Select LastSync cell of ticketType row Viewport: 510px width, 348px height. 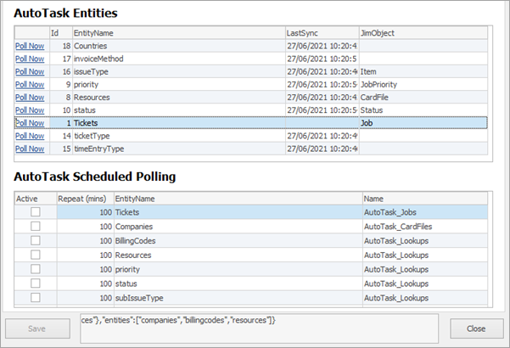coord(322,136)
